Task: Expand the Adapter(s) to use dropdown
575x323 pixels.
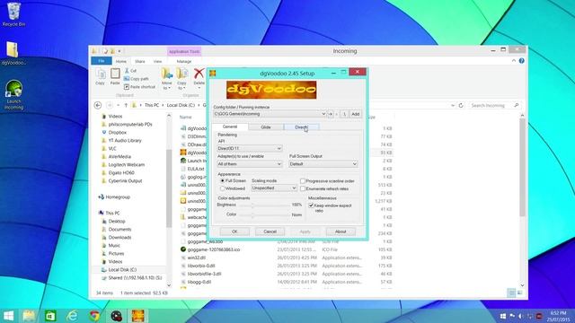Action: (x=250, y=164)
